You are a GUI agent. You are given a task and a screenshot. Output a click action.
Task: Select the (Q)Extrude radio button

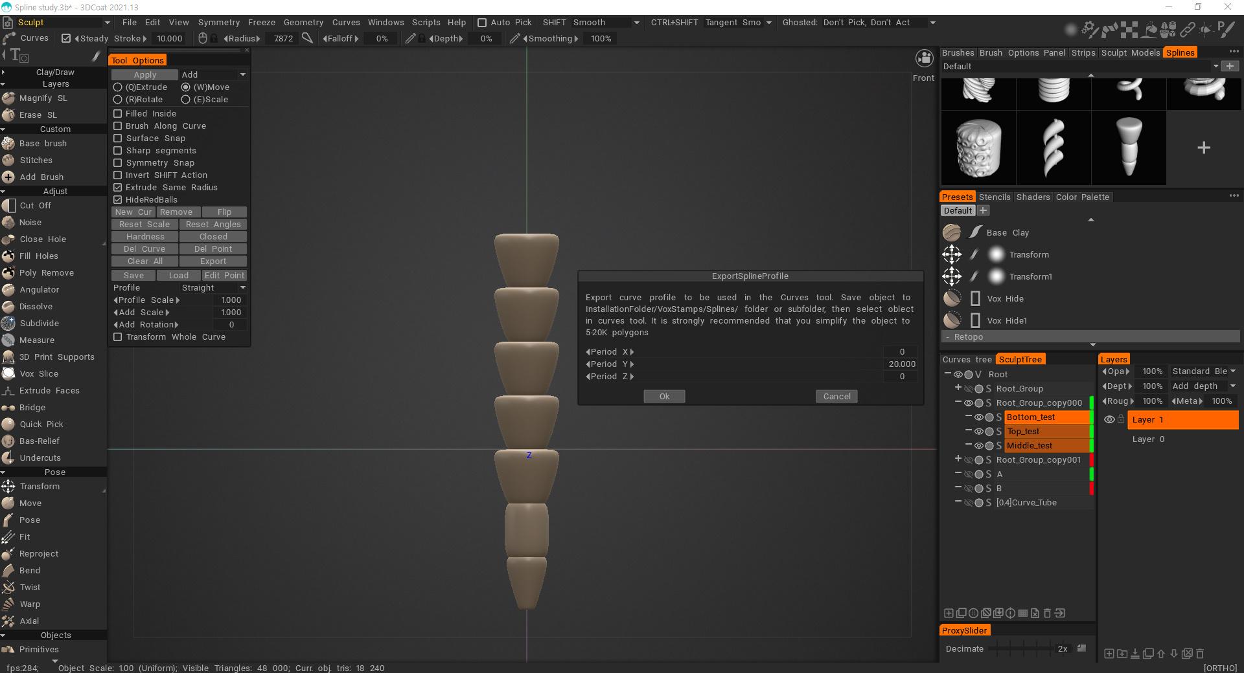(118, 87)
